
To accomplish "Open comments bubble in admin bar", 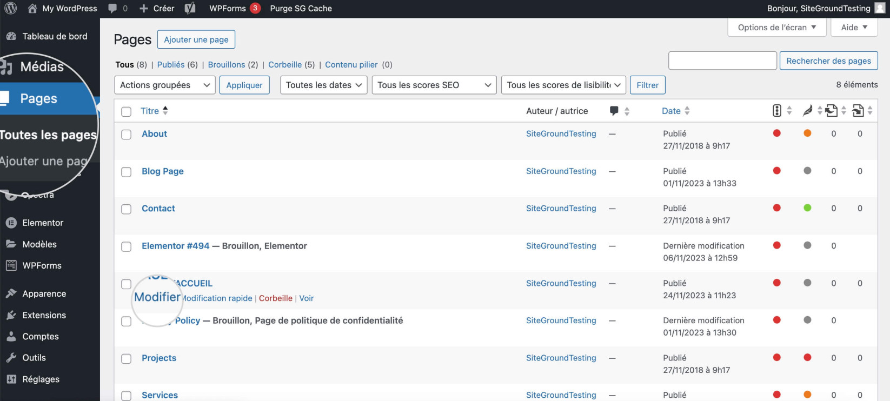I will click(112, 8).
